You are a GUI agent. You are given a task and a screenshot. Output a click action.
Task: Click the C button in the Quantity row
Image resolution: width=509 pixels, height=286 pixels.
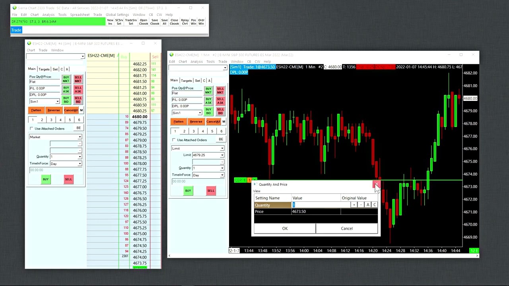(375, 205)
